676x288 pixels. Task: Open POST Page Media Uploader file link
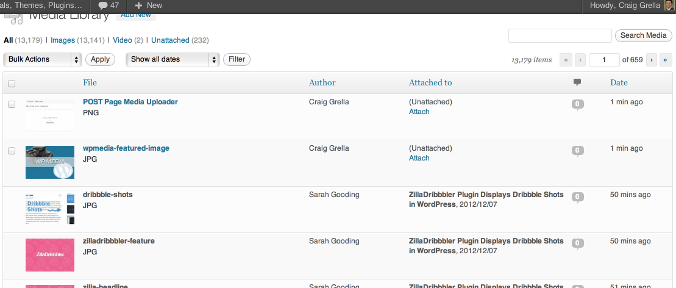tap(130, 102)
